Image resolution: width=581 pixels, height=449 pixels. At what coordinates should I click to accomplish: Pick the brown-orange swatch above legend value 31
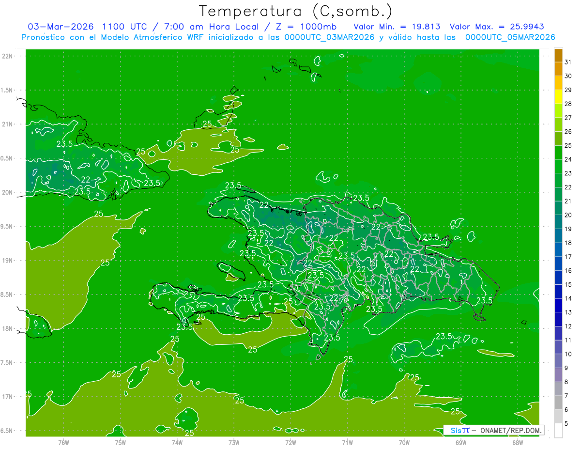(x=558, y=55)
